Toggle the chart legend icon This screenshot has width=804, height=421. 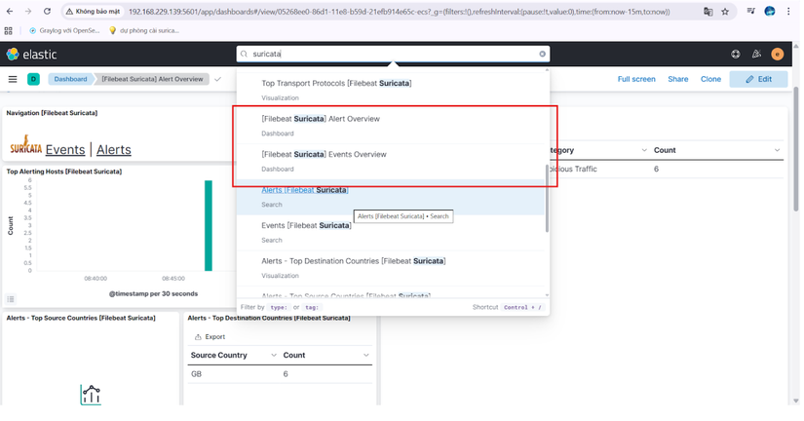point(11,299)
